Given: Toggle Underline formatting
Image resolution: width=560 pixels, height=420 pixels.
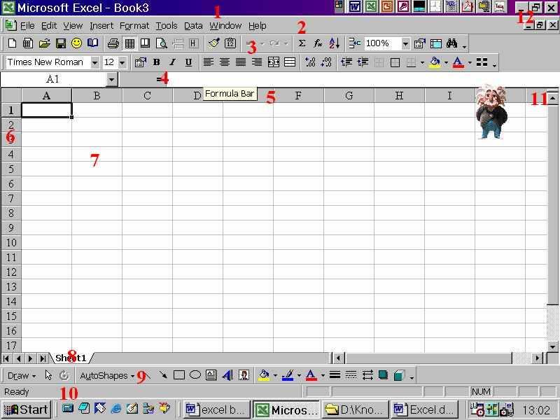Looking at the screenshot, I should tap(188, 62).
